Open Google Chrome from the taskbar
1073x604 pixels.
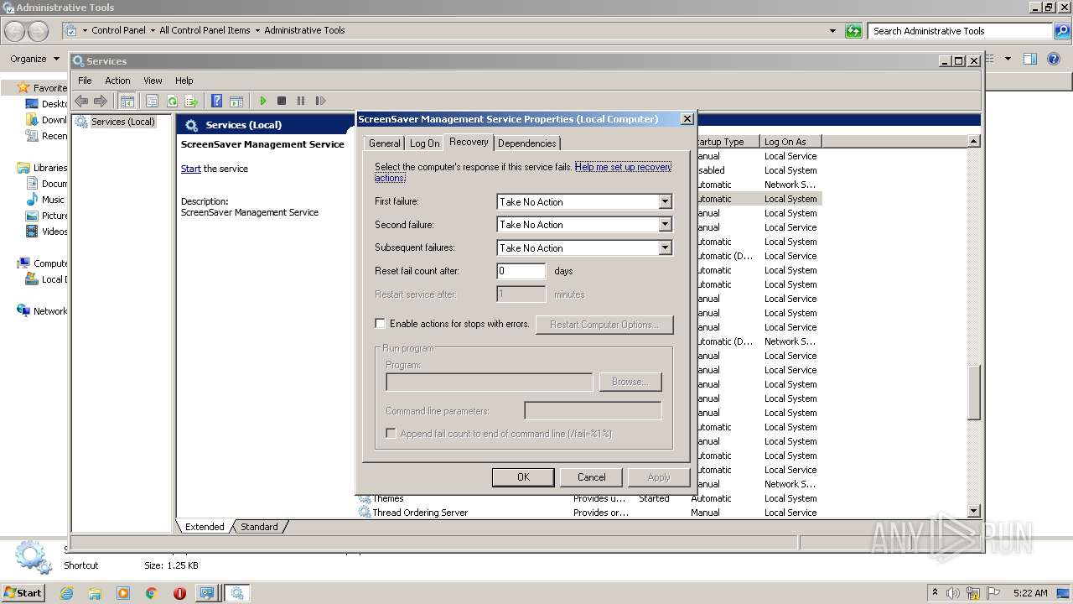click(x=152, y=593)
